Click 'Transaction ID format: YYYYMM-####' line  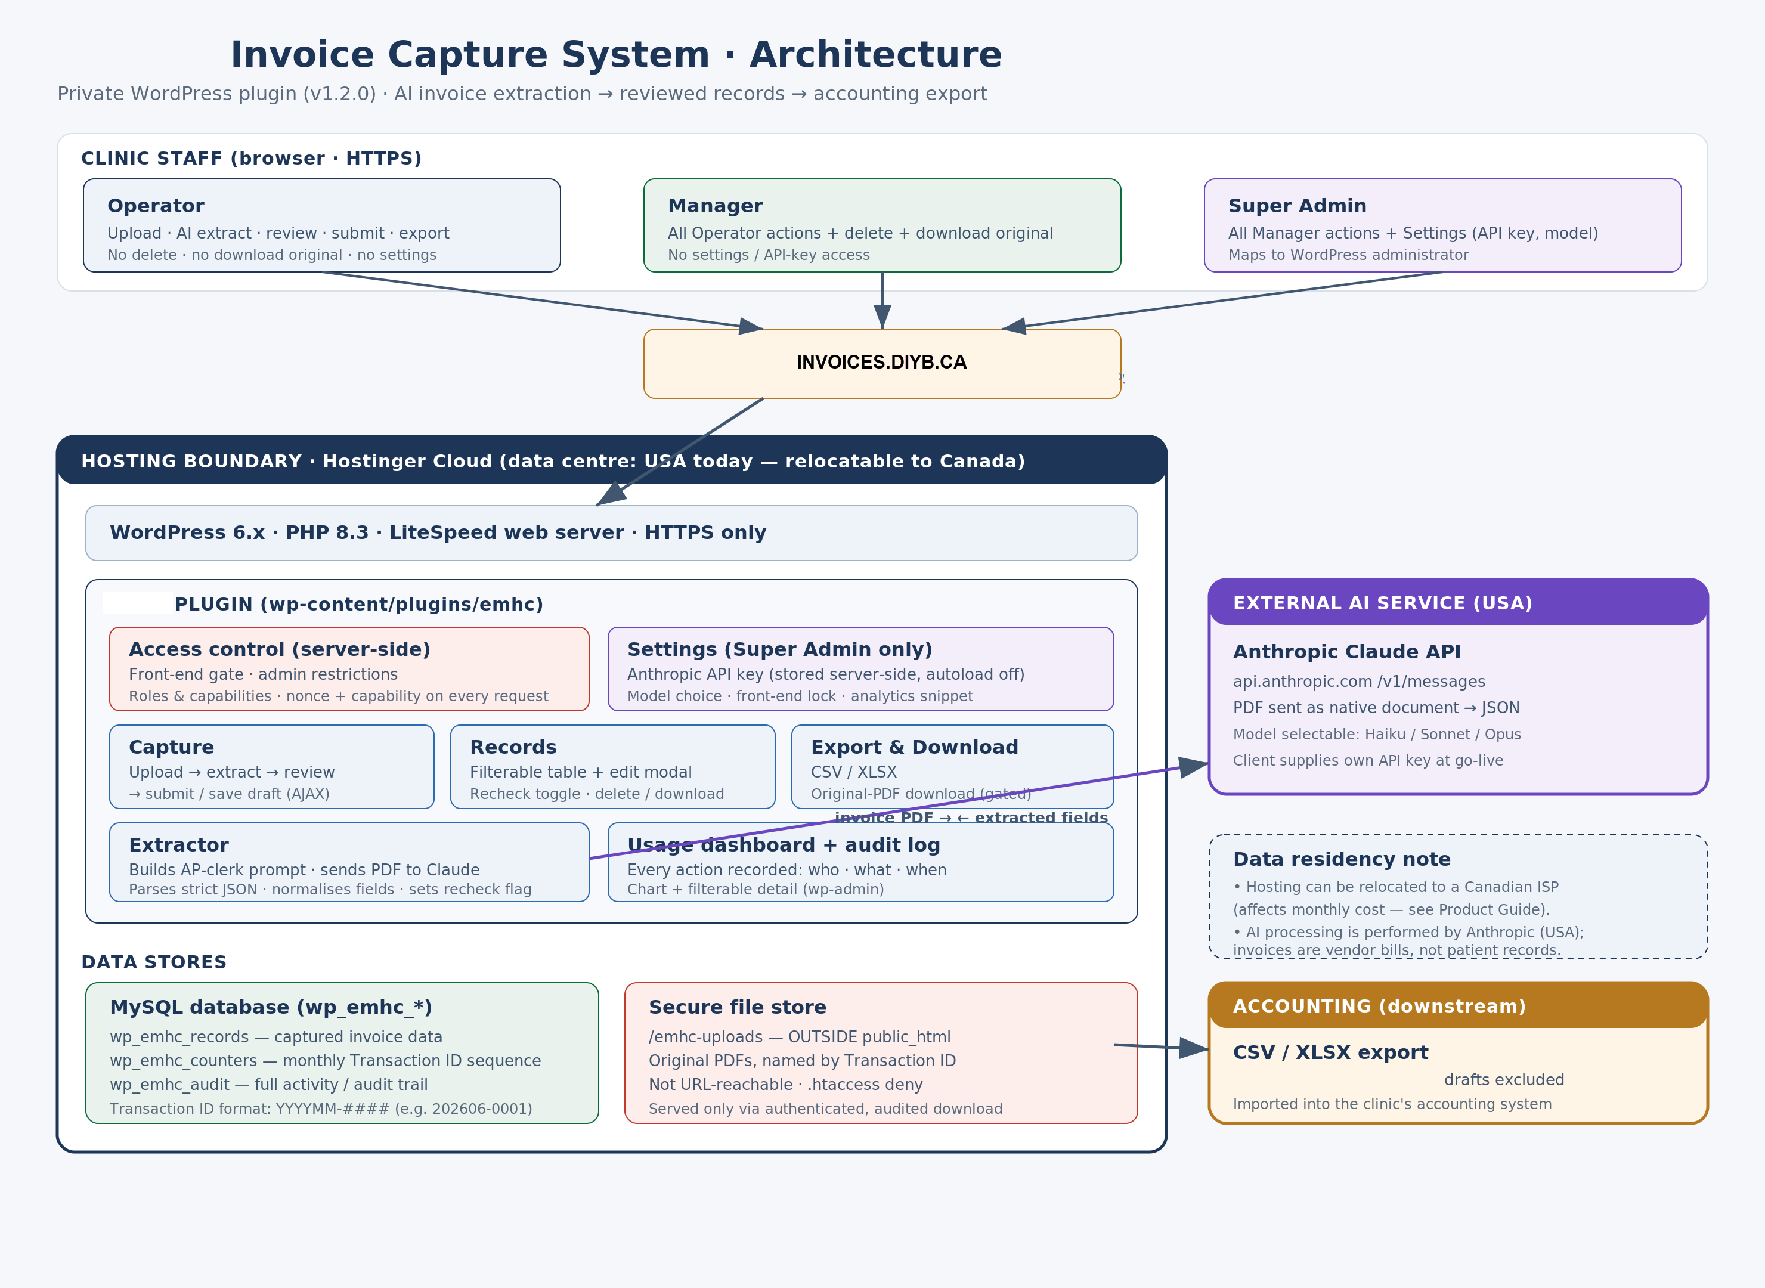(320, 1109)
